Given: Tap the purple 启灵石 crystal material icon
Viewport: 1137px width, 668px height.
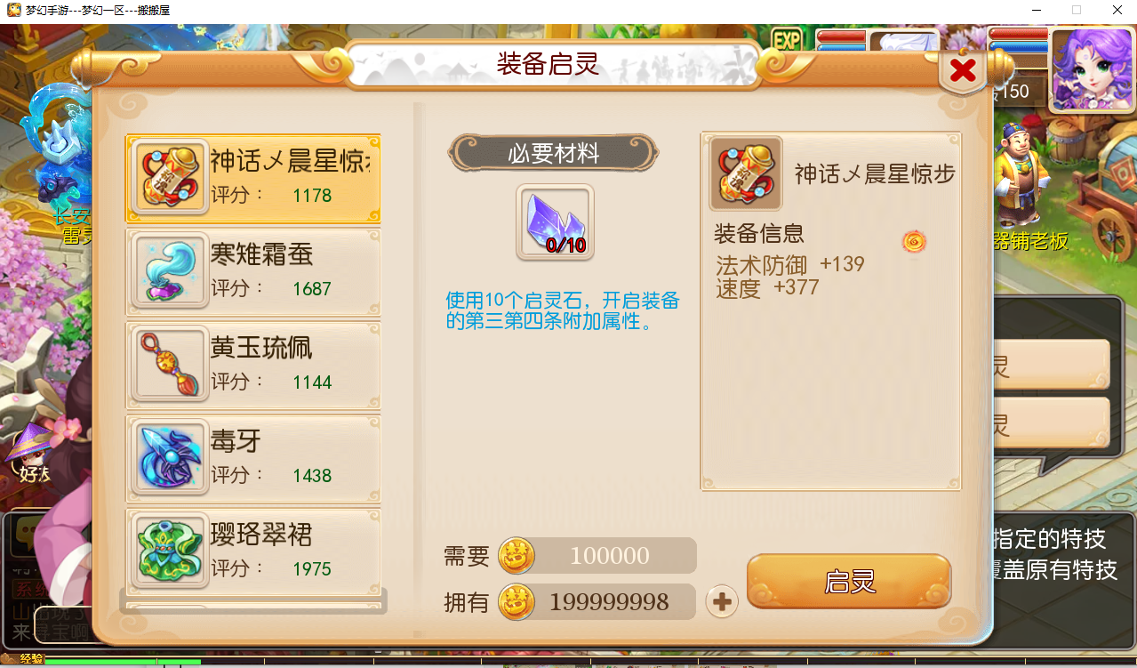Looking at the screenshot, I should [555, 222].
